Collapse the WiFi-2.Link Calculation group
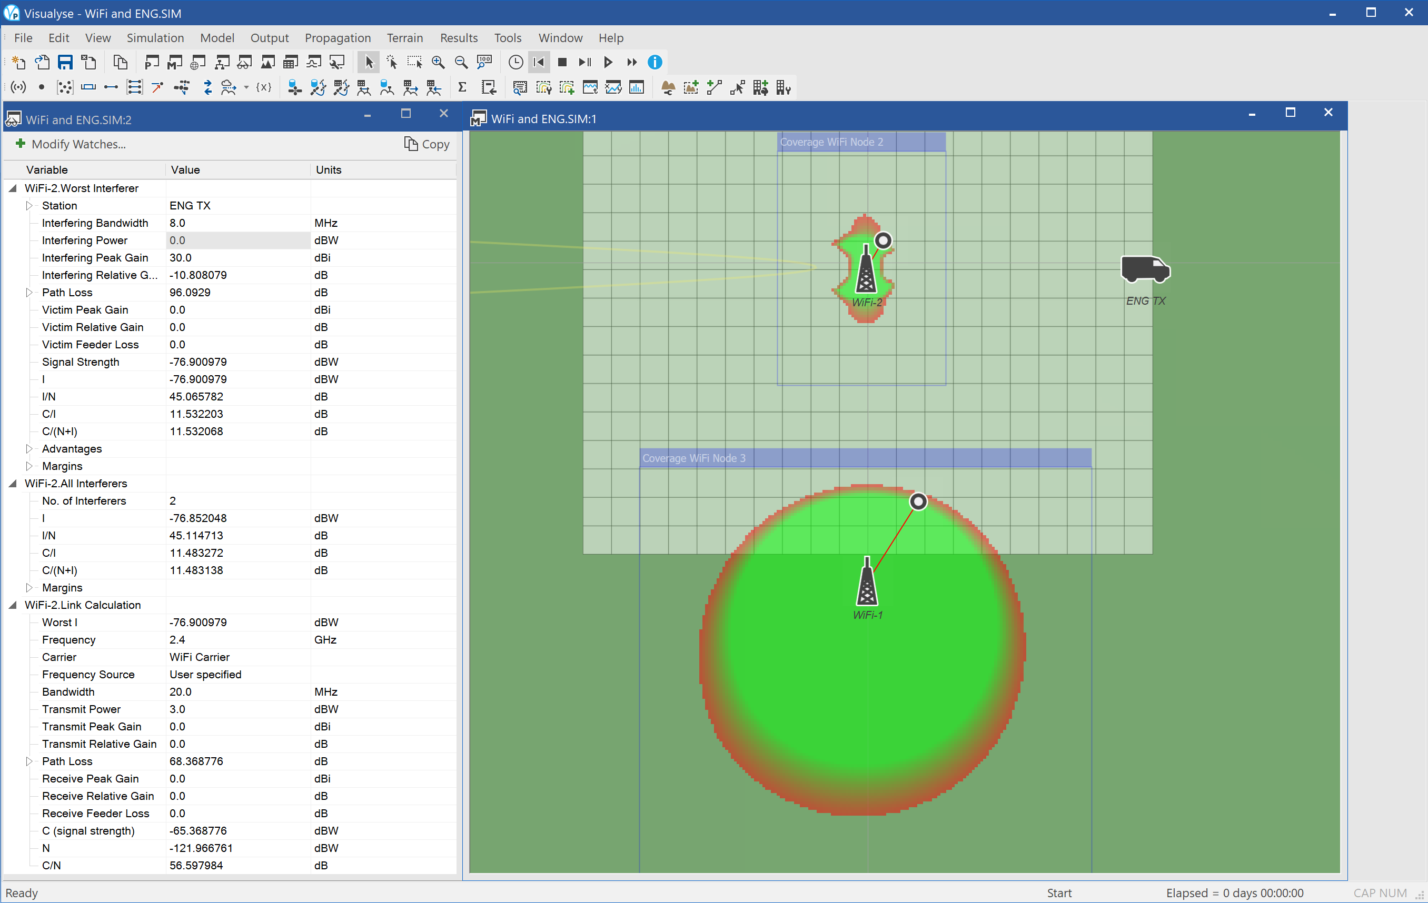This screenshot has height=903, width=1428. pos(13,605)
